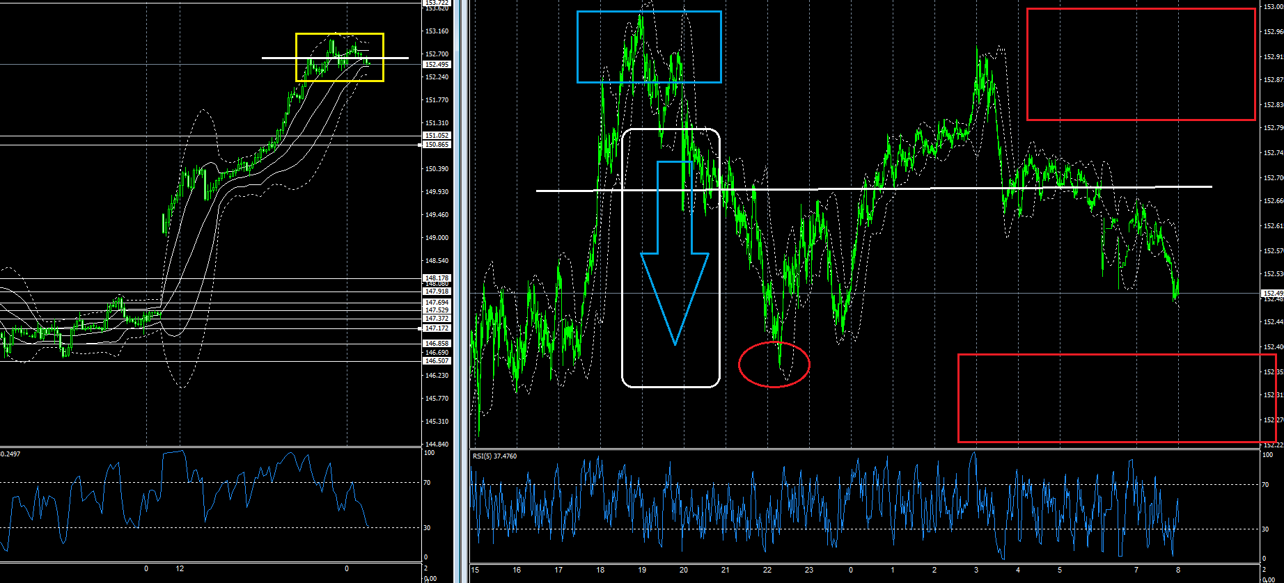Click 153.160 on the left price scale
Viewport: 1284px width, 583px height.
click(437, 31)
